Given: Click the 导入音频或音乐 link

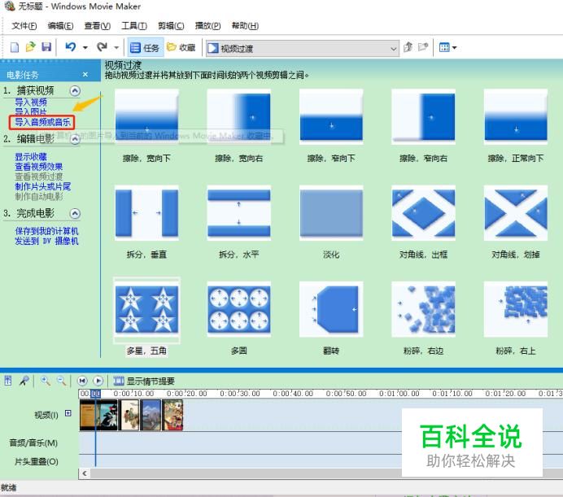Looking at the screenshot, I should click(x=42, y=122).
